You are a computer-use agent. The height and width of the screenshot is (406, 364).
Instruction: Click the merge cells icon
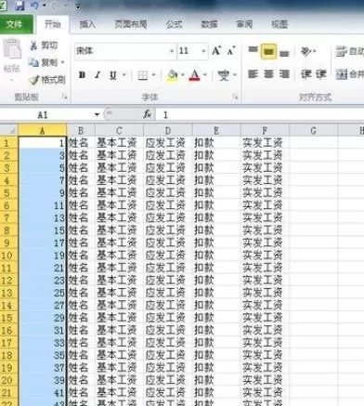pos(342,74)
